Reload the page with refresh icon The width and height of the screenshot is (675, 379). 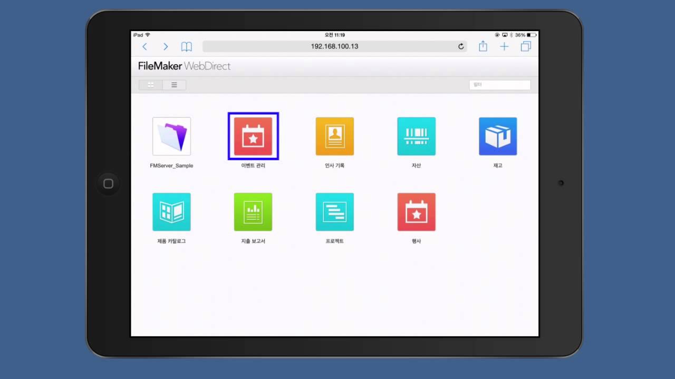click(461, 46)
